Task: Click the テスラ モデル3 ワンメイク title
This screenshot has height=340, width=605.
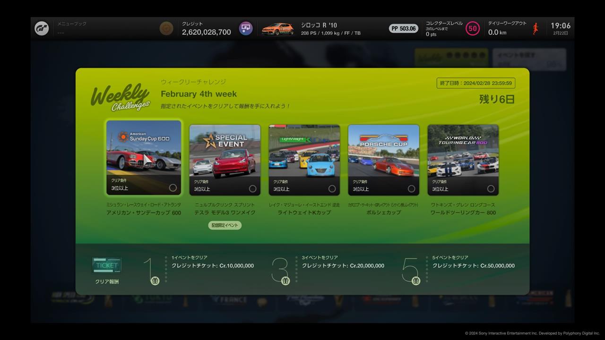Action: [x=225, y=213]
